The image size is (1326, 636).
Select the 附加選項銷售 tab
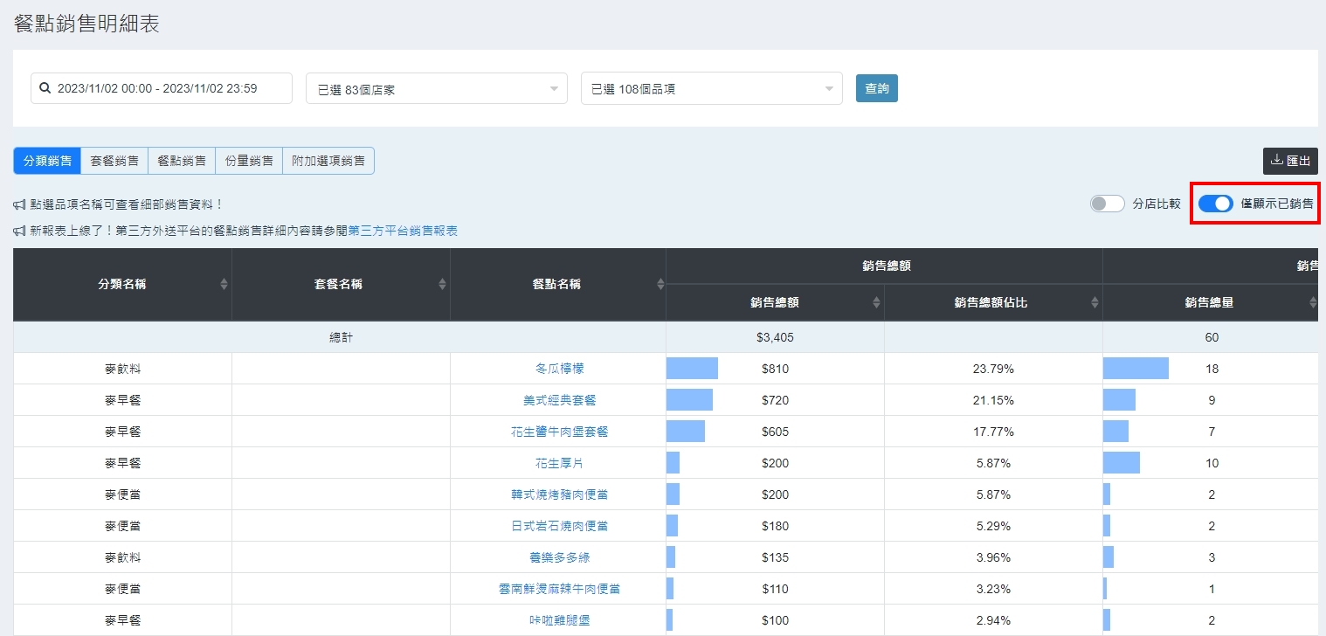pyautogui.click(x=328, y=161)
